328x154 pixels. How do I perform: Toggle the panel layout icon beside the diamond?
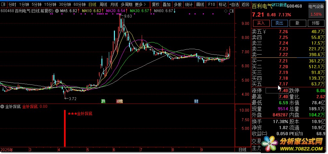(231, 11)
